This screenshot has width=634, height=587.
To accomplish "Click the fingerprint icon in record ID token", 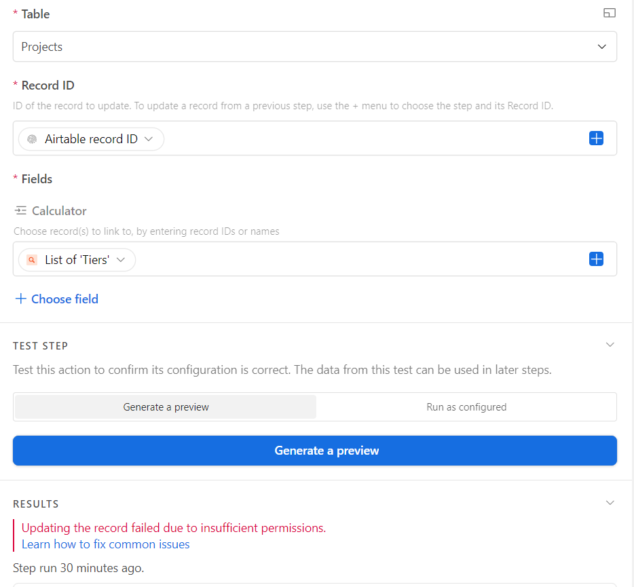I will (32, 139).
